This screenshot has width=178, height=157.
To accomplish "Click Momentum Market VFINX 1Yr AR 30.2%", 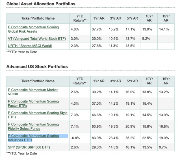I will (97, 92).
